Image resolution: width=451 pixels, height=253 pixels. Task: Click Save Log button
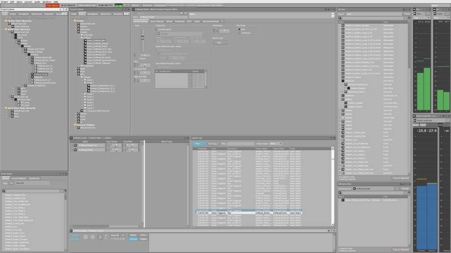point(213,144)
